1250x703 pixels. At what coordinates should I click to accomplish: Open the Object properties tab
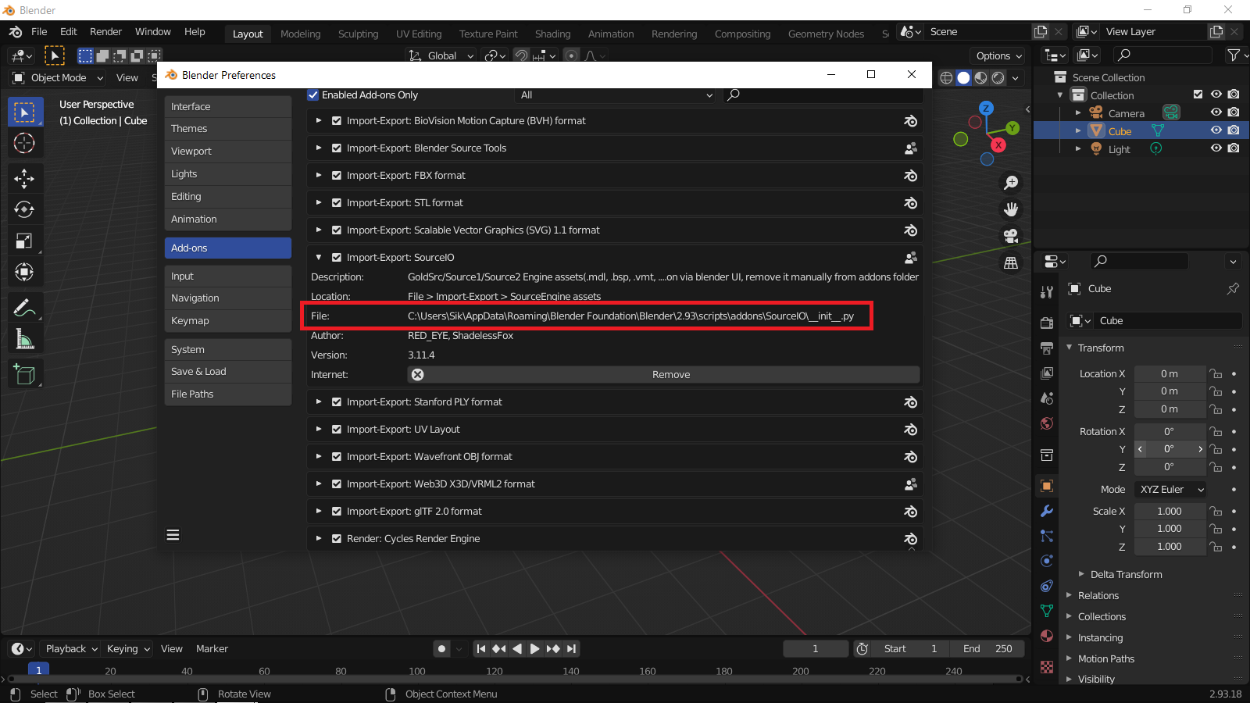coord(1047,486)
